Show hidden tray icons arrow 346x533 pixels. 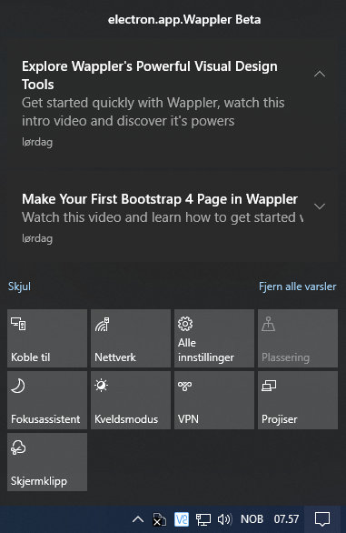tap(138, 519)
